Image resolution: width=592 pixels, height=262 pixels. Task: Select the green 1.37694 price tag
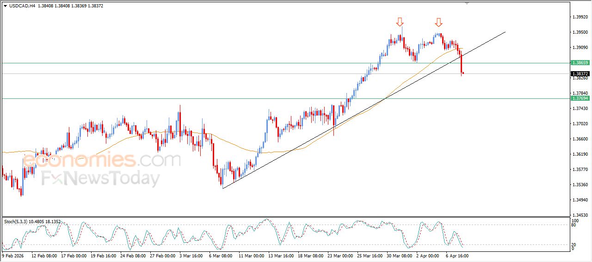click(x=580, y=98)
